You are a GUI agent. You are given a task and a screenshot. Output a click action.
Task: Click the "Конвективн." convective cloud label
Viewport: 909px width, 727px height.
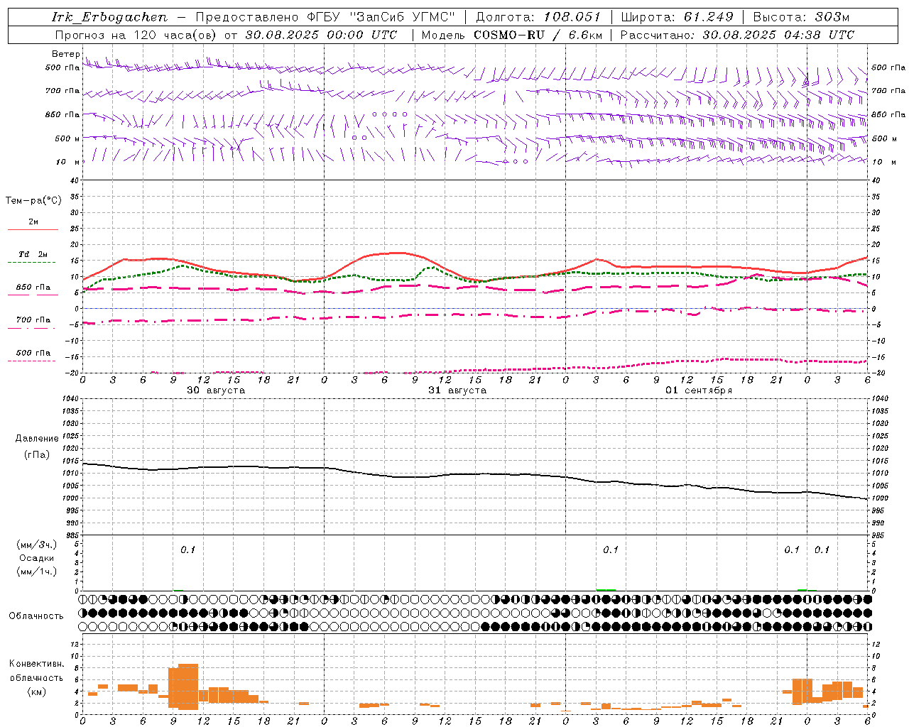pyautogui.click(x=36, y=664)
